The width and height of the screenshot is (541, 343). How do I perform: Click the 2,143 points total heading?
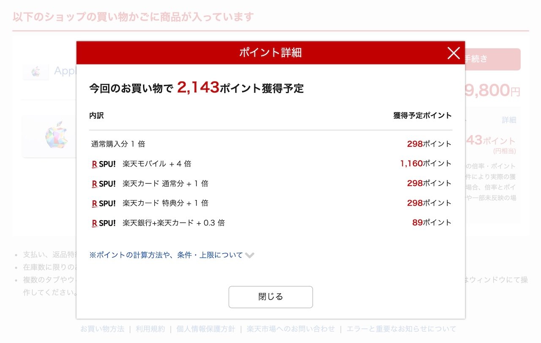pos(196,88)
